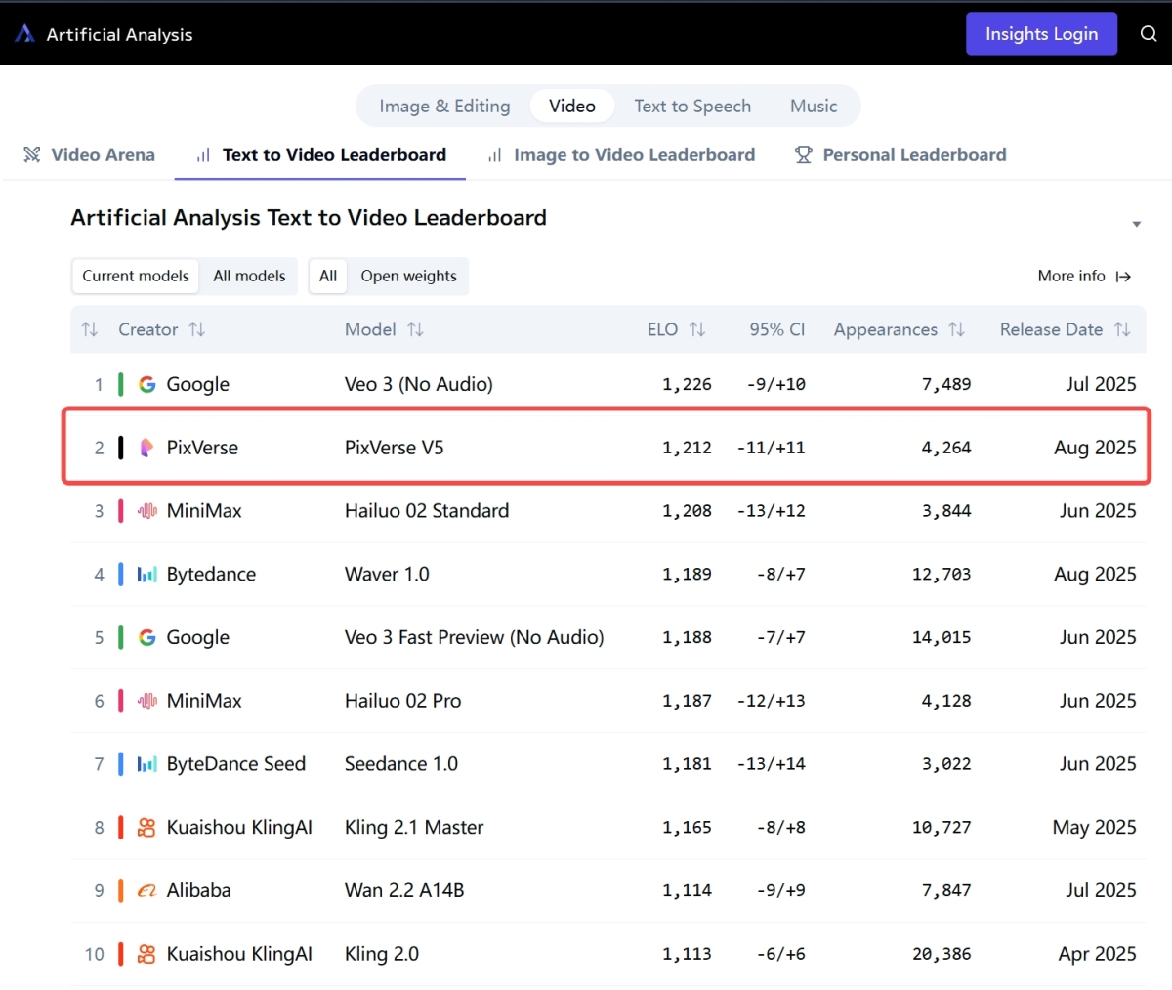1172x990 pixels.
Task: Click the KlingAI logo in the Kling 2.0 row
Action: 147,954
